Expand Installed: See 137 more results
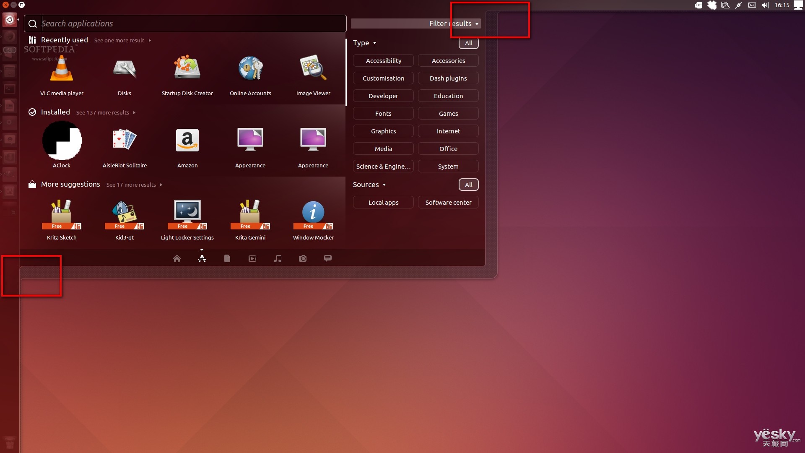Viewport: 805px width, 453px height. pyautogui.click(x=106, y=113)
